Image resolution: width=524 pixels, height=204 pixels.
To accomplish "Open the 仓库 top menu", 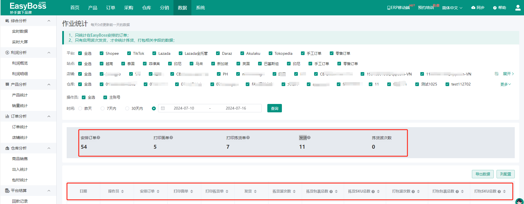I will coord(147,8).
